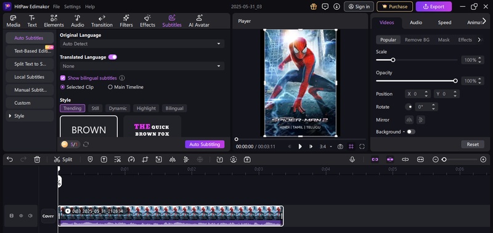Viewport: 493px width, 233px height.
Task: Toggle the Translated Language switch
Action: 113,57
